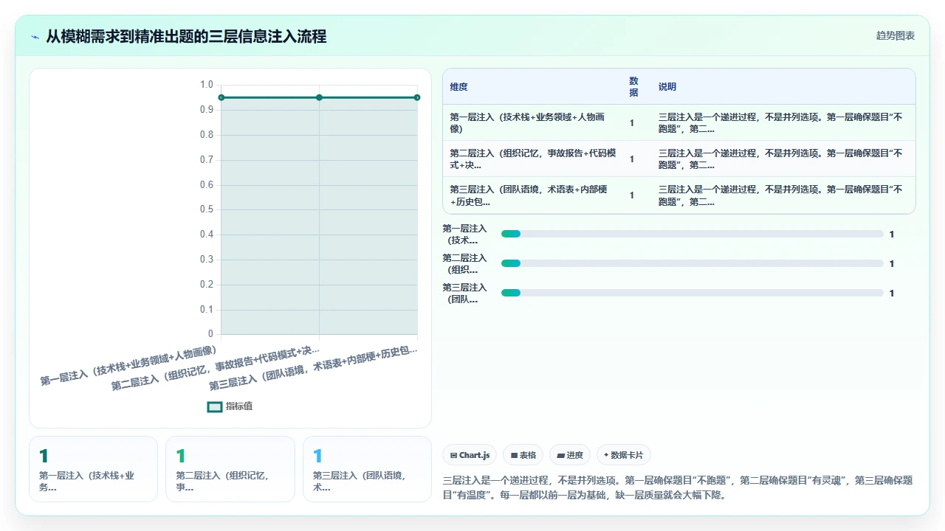Click the 进度 tag icon
Viewport: 945px width, 531px height.
pyautogui.click(x=561, y=456)
